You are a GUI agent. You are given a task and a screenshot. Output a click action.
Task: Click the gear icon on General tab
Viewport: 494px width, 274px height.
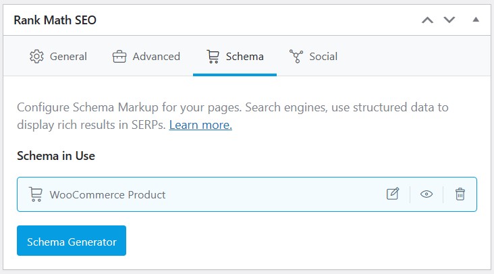coord(36,57)
